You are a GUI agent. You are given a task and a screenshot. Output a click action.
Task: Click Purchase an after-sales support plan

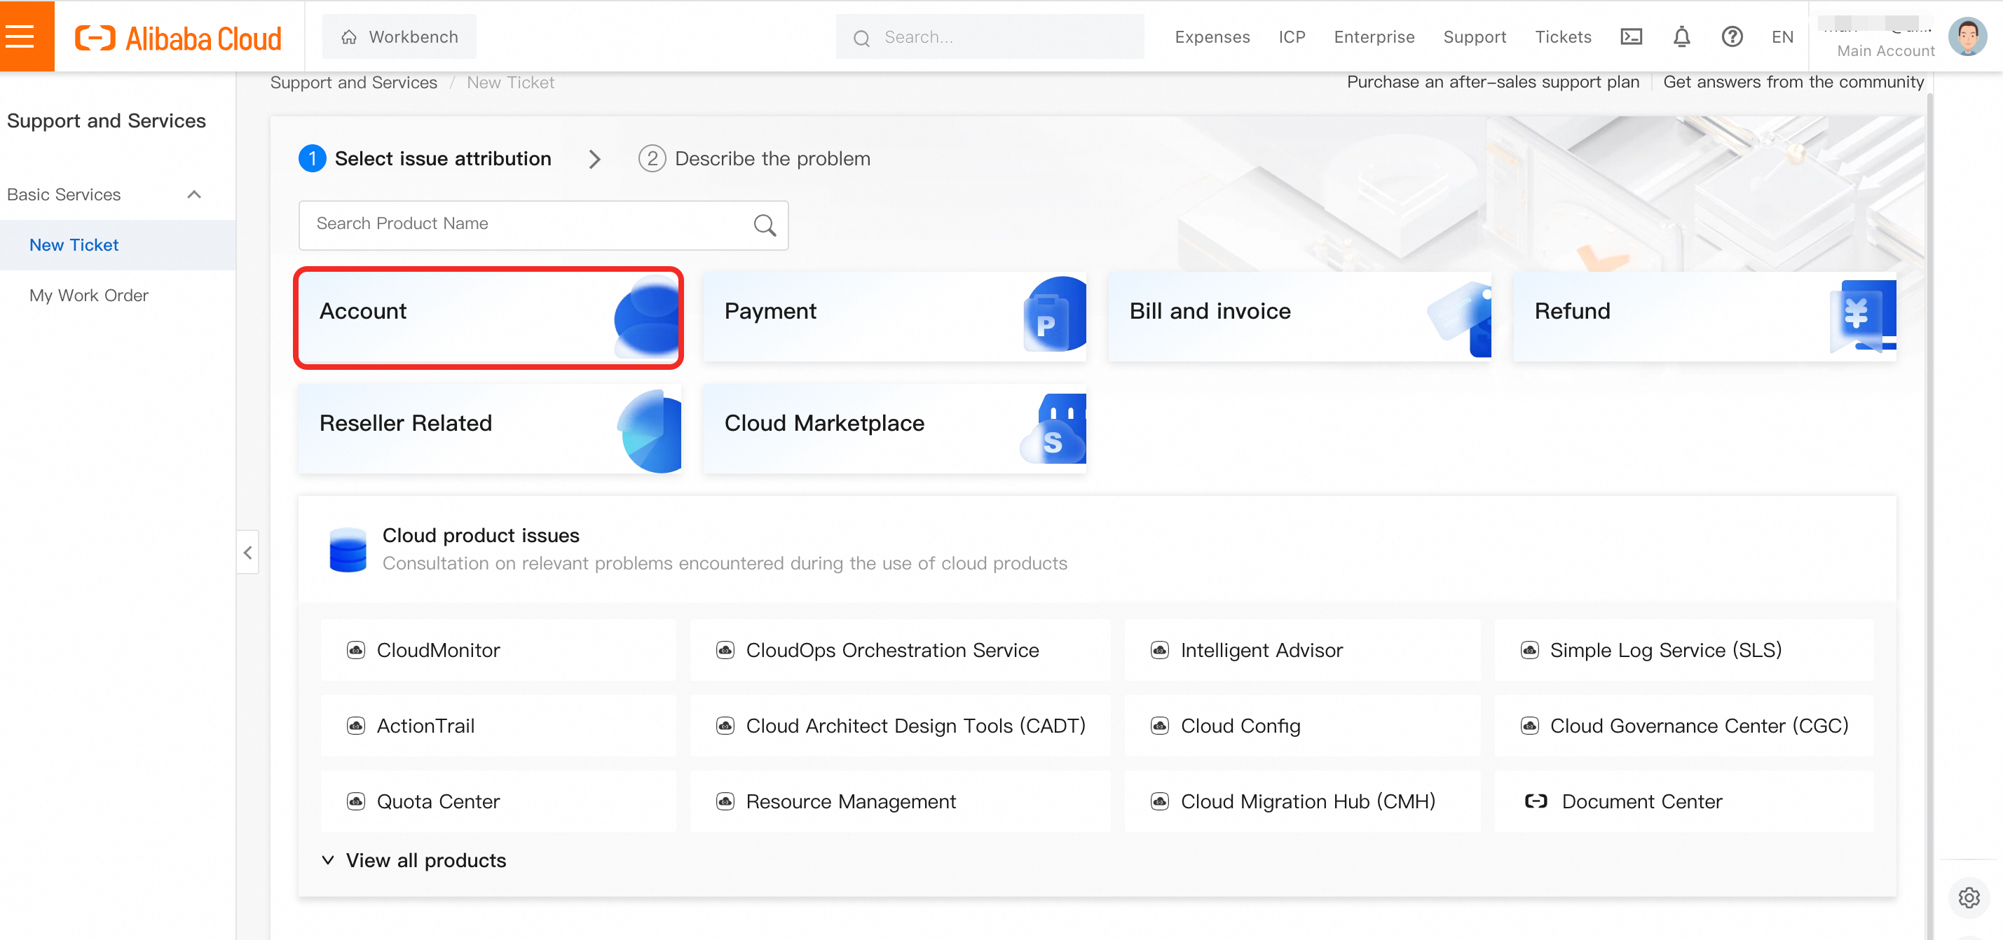(x=1492, y=81)
